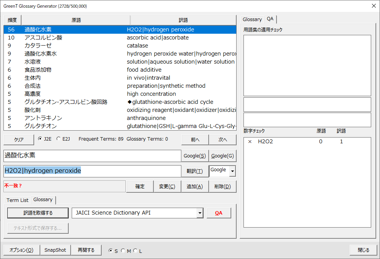
Task: Choose the L size radio option
Action: tap(135, 251)
